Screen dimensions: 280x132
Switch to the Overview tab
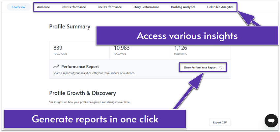click(19, 7)
